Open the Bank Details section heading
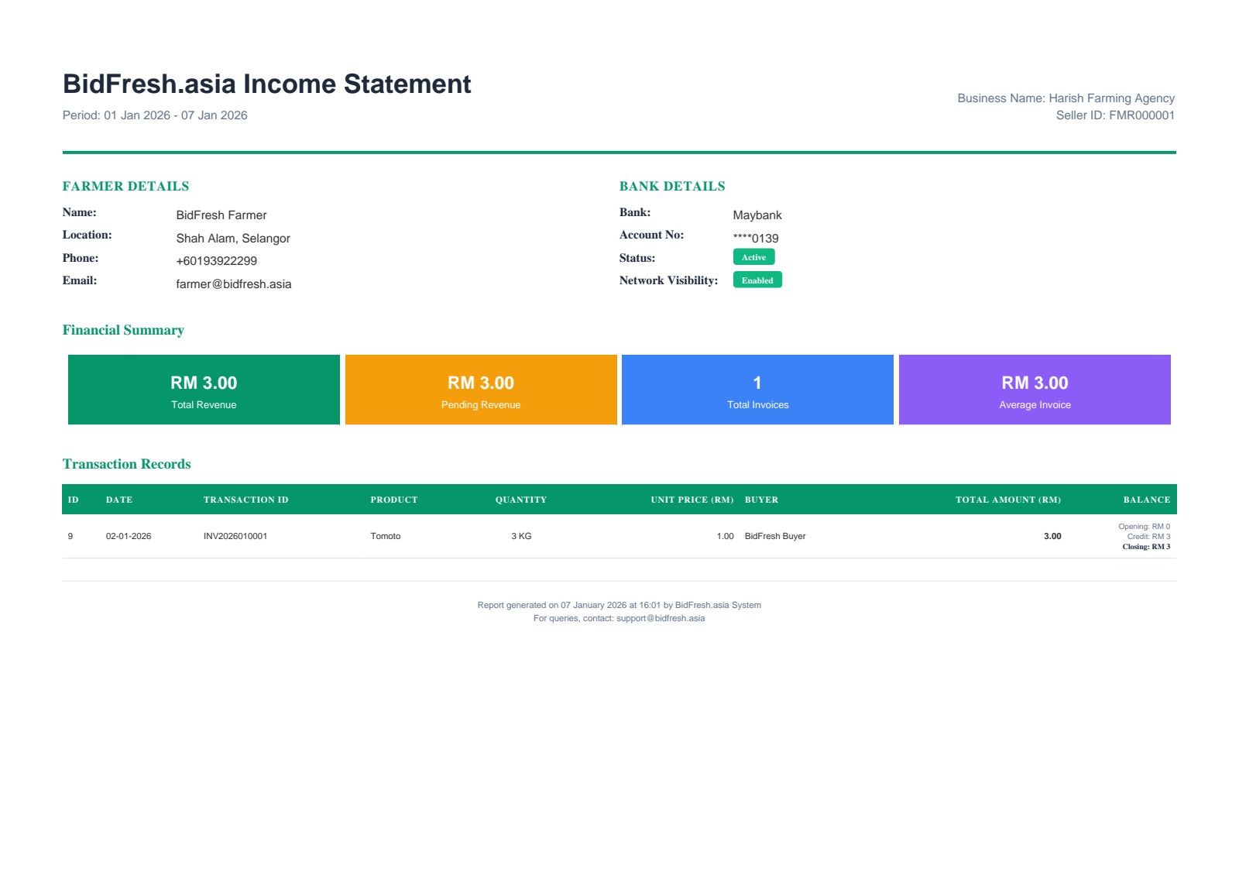The height and width of the screenshot is (876, 1239). pyautogui.click(x=671, y=186)
